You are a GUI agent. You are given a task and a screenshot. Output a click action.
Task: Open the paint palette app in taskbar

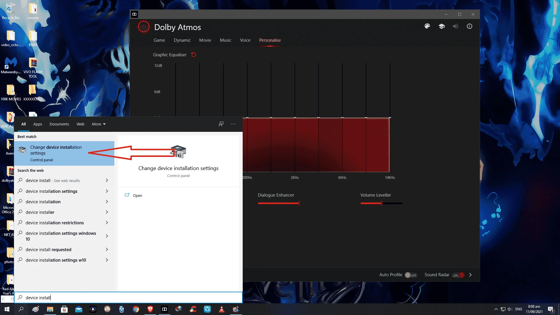click(36, 309)
